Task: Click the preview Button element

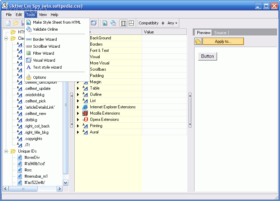Action: point(207,56)
